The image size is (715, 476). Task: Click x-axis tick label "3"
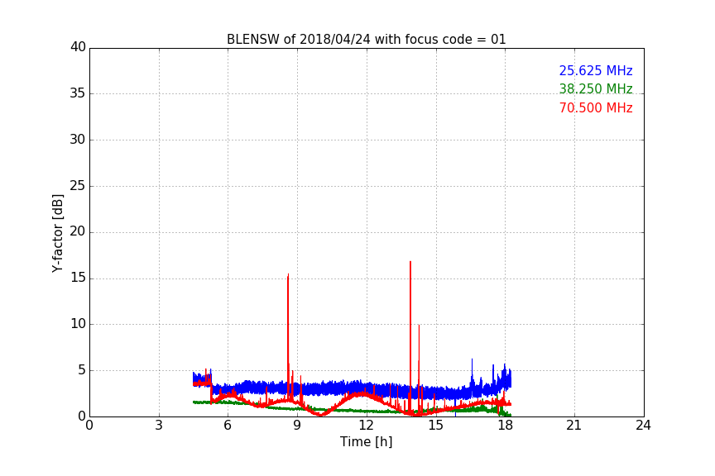pos(159,426)
